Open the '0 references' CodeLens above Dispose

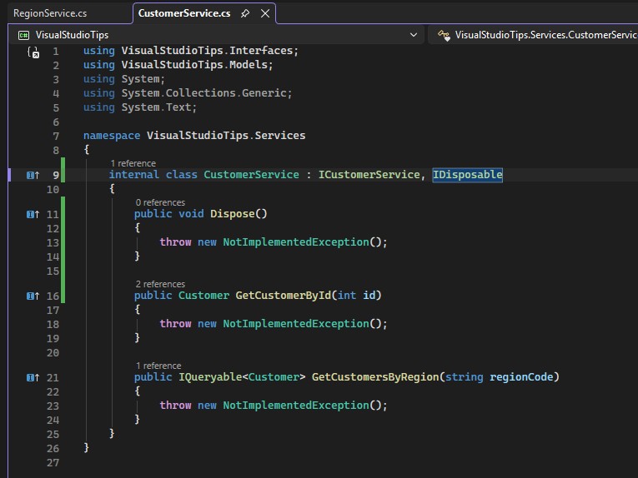[x=160, y=202]
